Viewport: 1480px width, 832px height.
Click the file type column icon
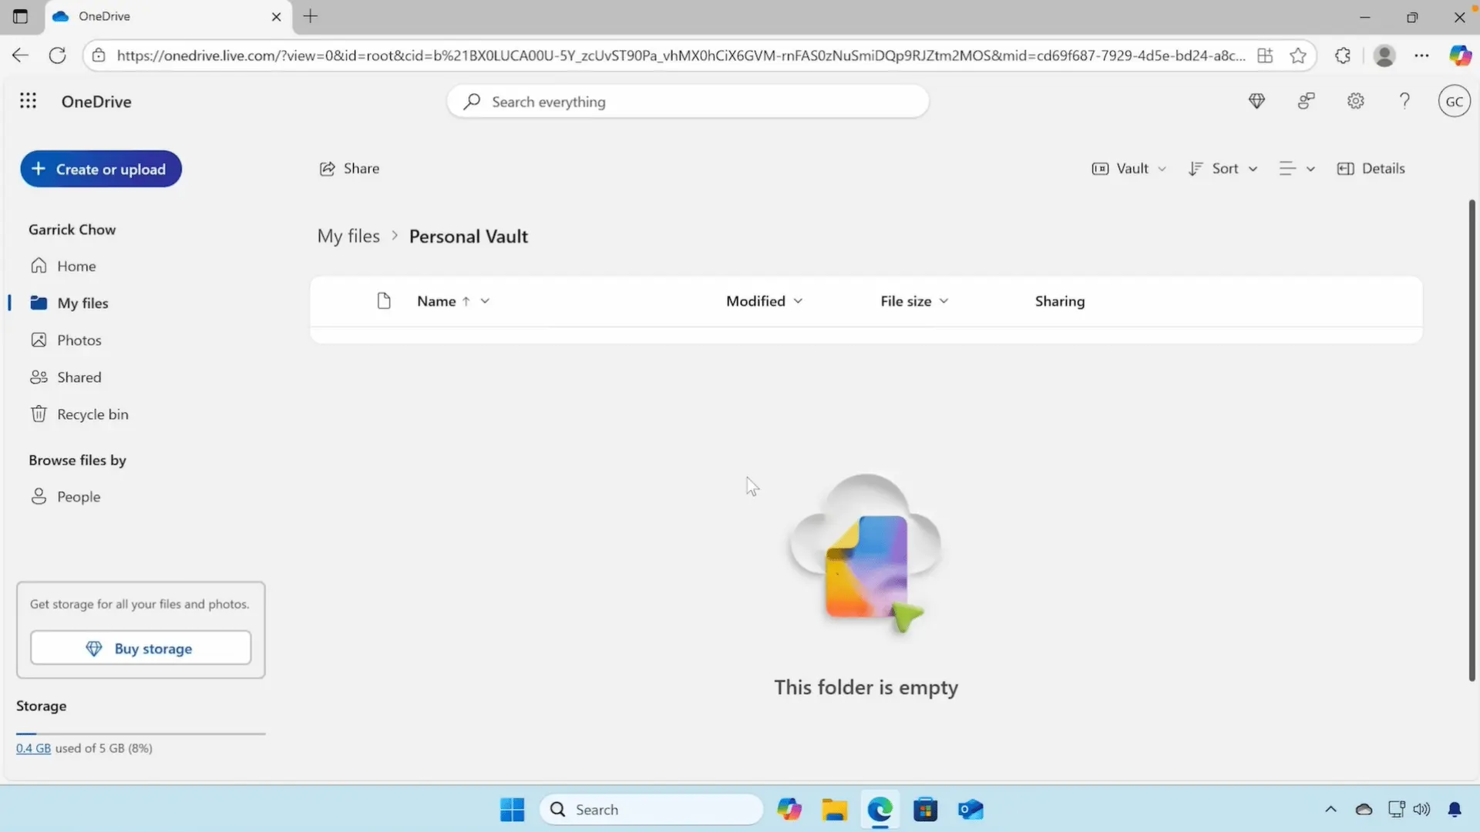coord(384,300)
